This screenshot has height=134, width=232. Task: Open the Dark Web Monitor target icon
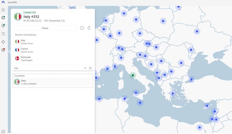coord(3,50)
